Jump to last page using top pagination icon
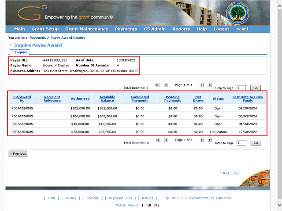The image size is (282, 211). pyautogui.click(x=210, y=85)
